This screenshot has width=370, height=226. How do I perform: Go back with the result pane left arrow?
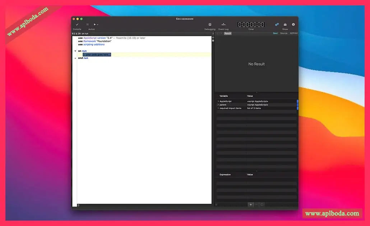click(218, 33)
